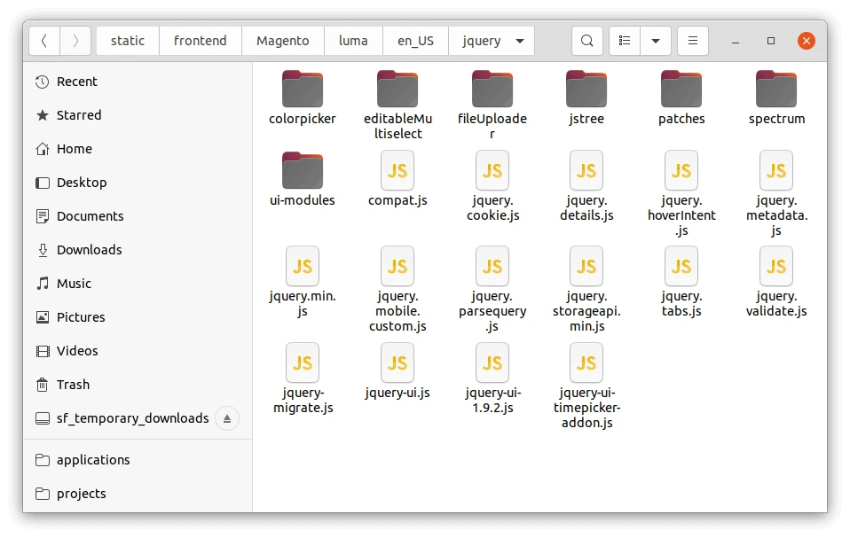Expand jquery path dropdown arrow
Viewport: 850px width, 538px height.
[x=519, y=41]
